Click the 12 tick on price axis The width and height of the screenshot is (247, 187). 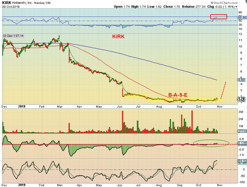[240, 34]
